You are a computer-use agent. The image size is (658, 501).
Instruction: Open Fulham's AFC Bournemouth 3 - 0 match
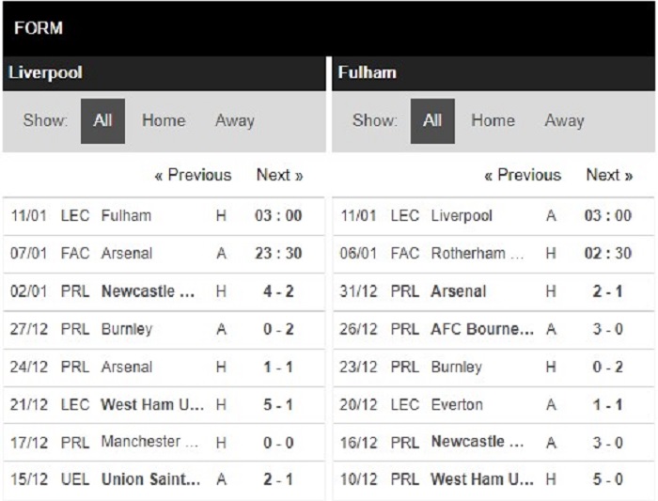(x=493, y=329)
